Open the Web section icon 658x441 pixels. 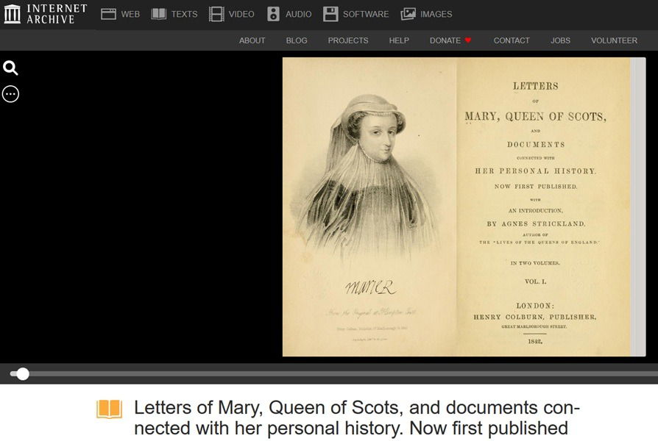click(x=109, y=14)
